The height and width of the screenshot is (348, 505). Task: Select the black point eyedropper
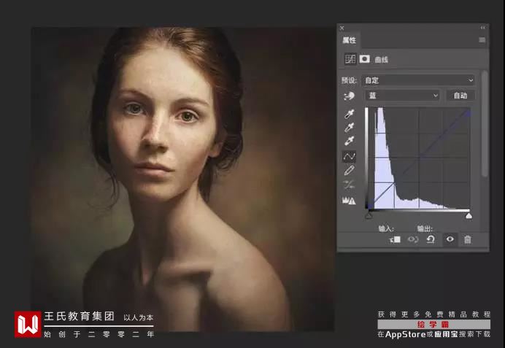[x=350, y=114]
